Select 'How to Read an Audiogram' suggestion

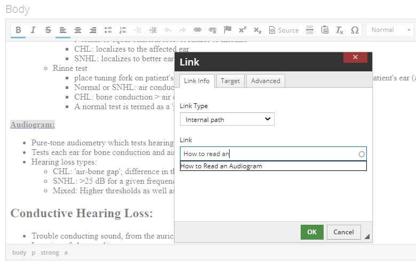(273, 166)
